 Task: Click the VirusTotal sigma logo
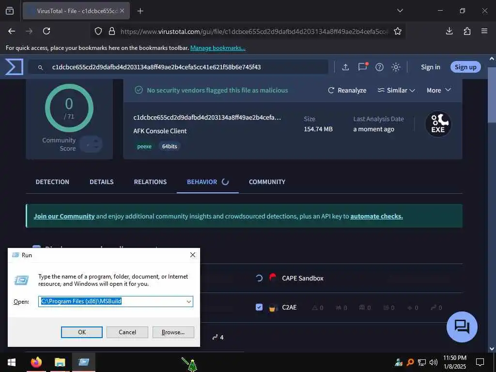[14, 67]
